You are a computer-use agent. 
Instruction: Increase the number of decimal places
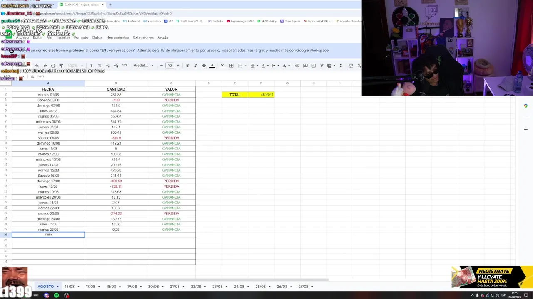(x=116, y=66)
